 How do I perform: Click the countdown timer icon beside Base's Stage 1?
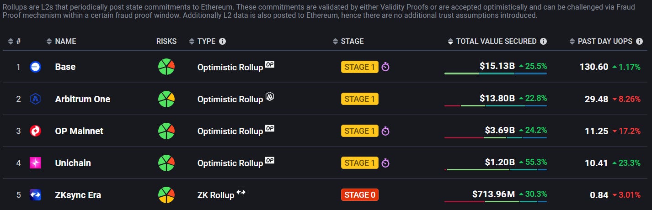[x=385, y=67]
